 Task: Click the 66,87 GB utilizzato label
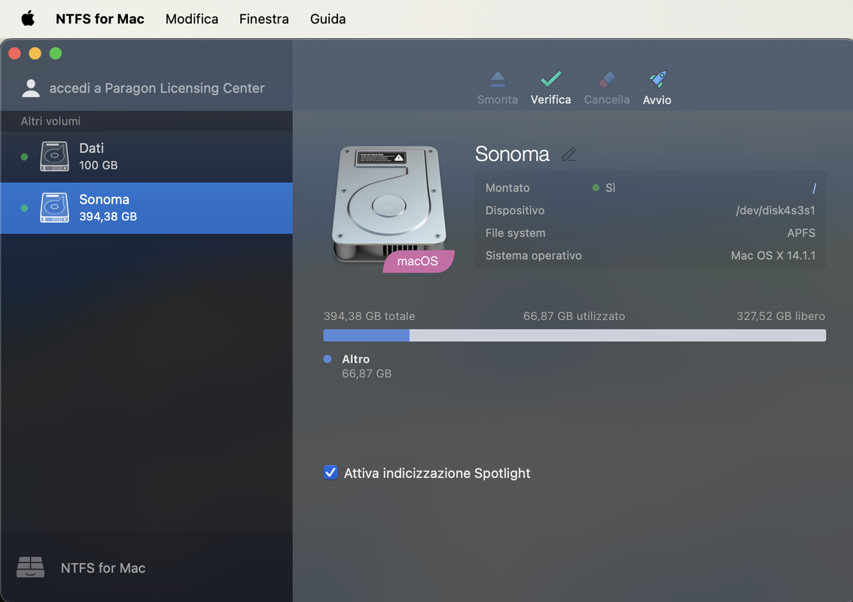pyautogui.click(x=574, y=316)
